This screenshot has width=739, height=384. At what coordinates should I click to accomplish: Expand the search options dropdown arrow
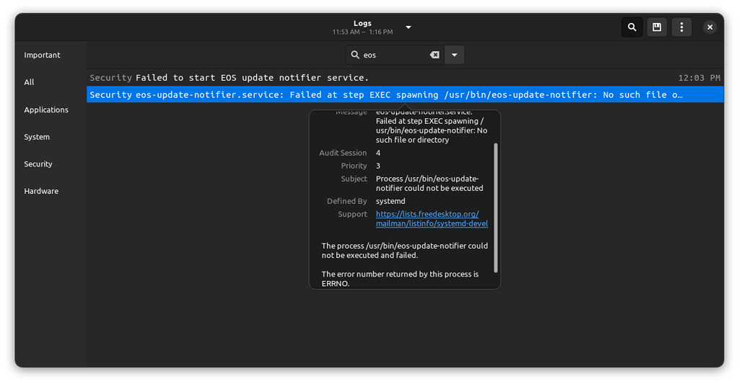tap(455, 55)
